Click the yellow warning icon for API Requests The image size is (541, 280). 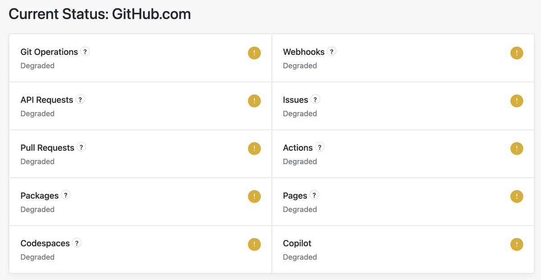(x=254, y=101)
